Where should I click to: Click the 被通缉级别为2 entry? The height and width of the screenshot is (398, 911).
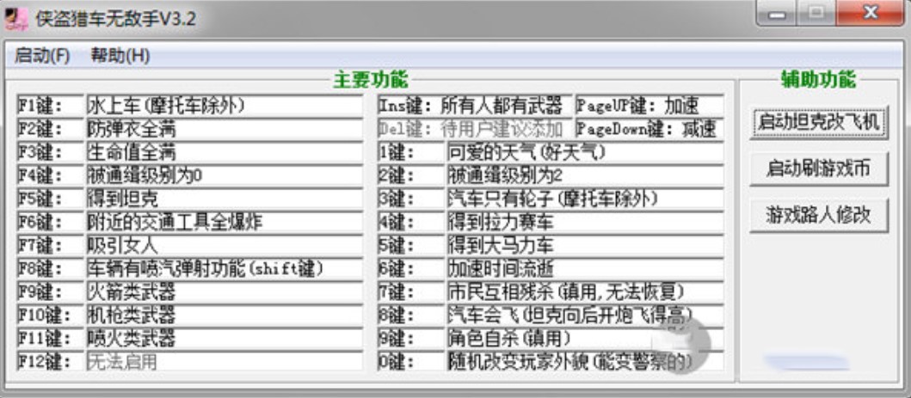[x=585, y=175]
